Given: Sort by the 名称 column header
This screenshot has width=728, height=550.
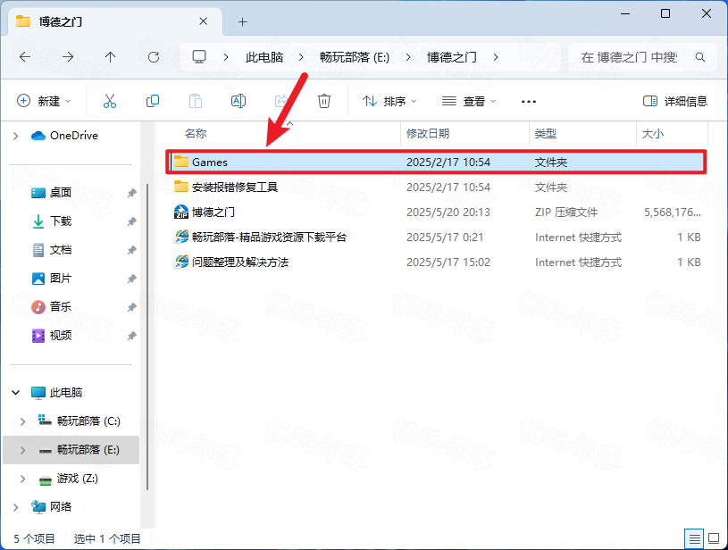Looking at the screenshot, I should click(x=196, y=134).
